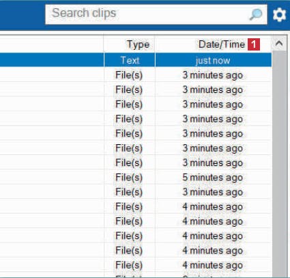
Task: Select the 3 minutes ago row just above 5 minutes ago
Action: pyautogui.click(x=136, y=163)
